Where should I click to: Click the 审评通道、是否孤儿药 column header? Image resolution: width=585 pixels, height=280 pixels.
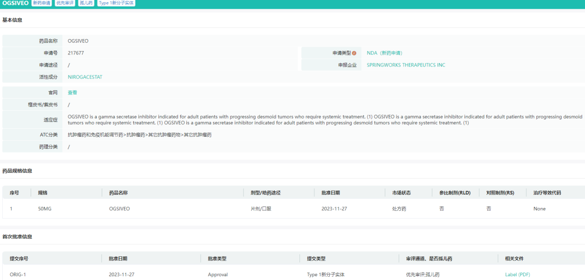(429, 259)
